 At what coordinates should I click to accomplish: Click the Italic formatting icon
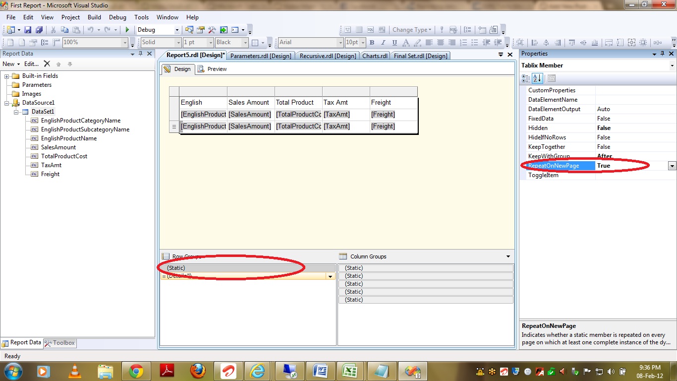point(383,43)
